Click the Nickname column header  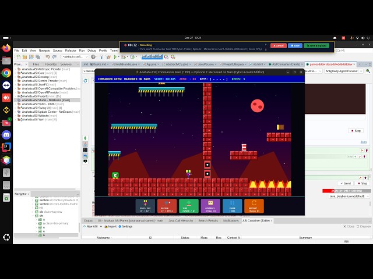(103, 238)
